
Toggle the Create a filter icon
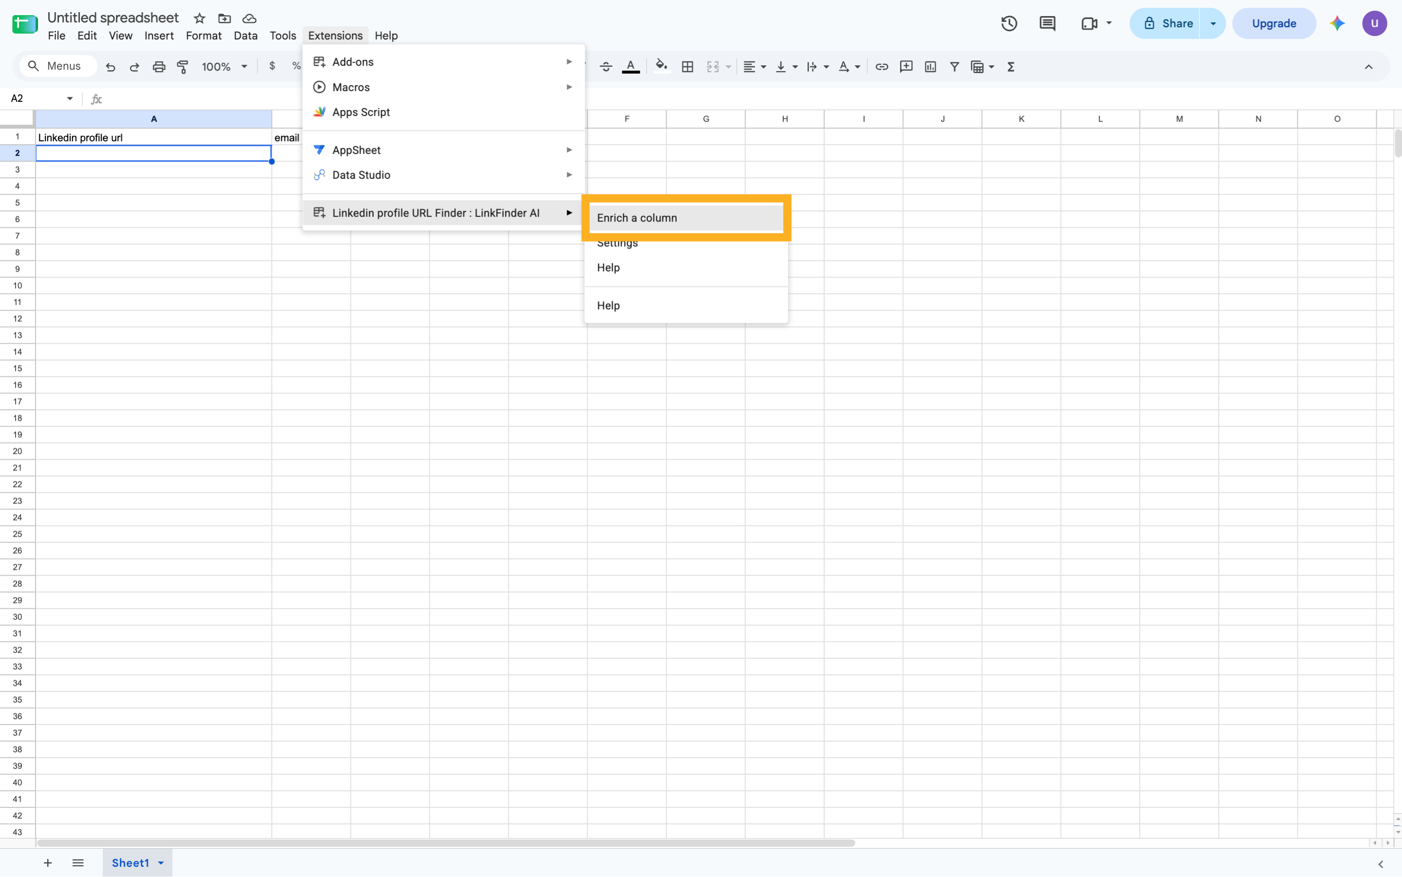click(x=954, y=67)
